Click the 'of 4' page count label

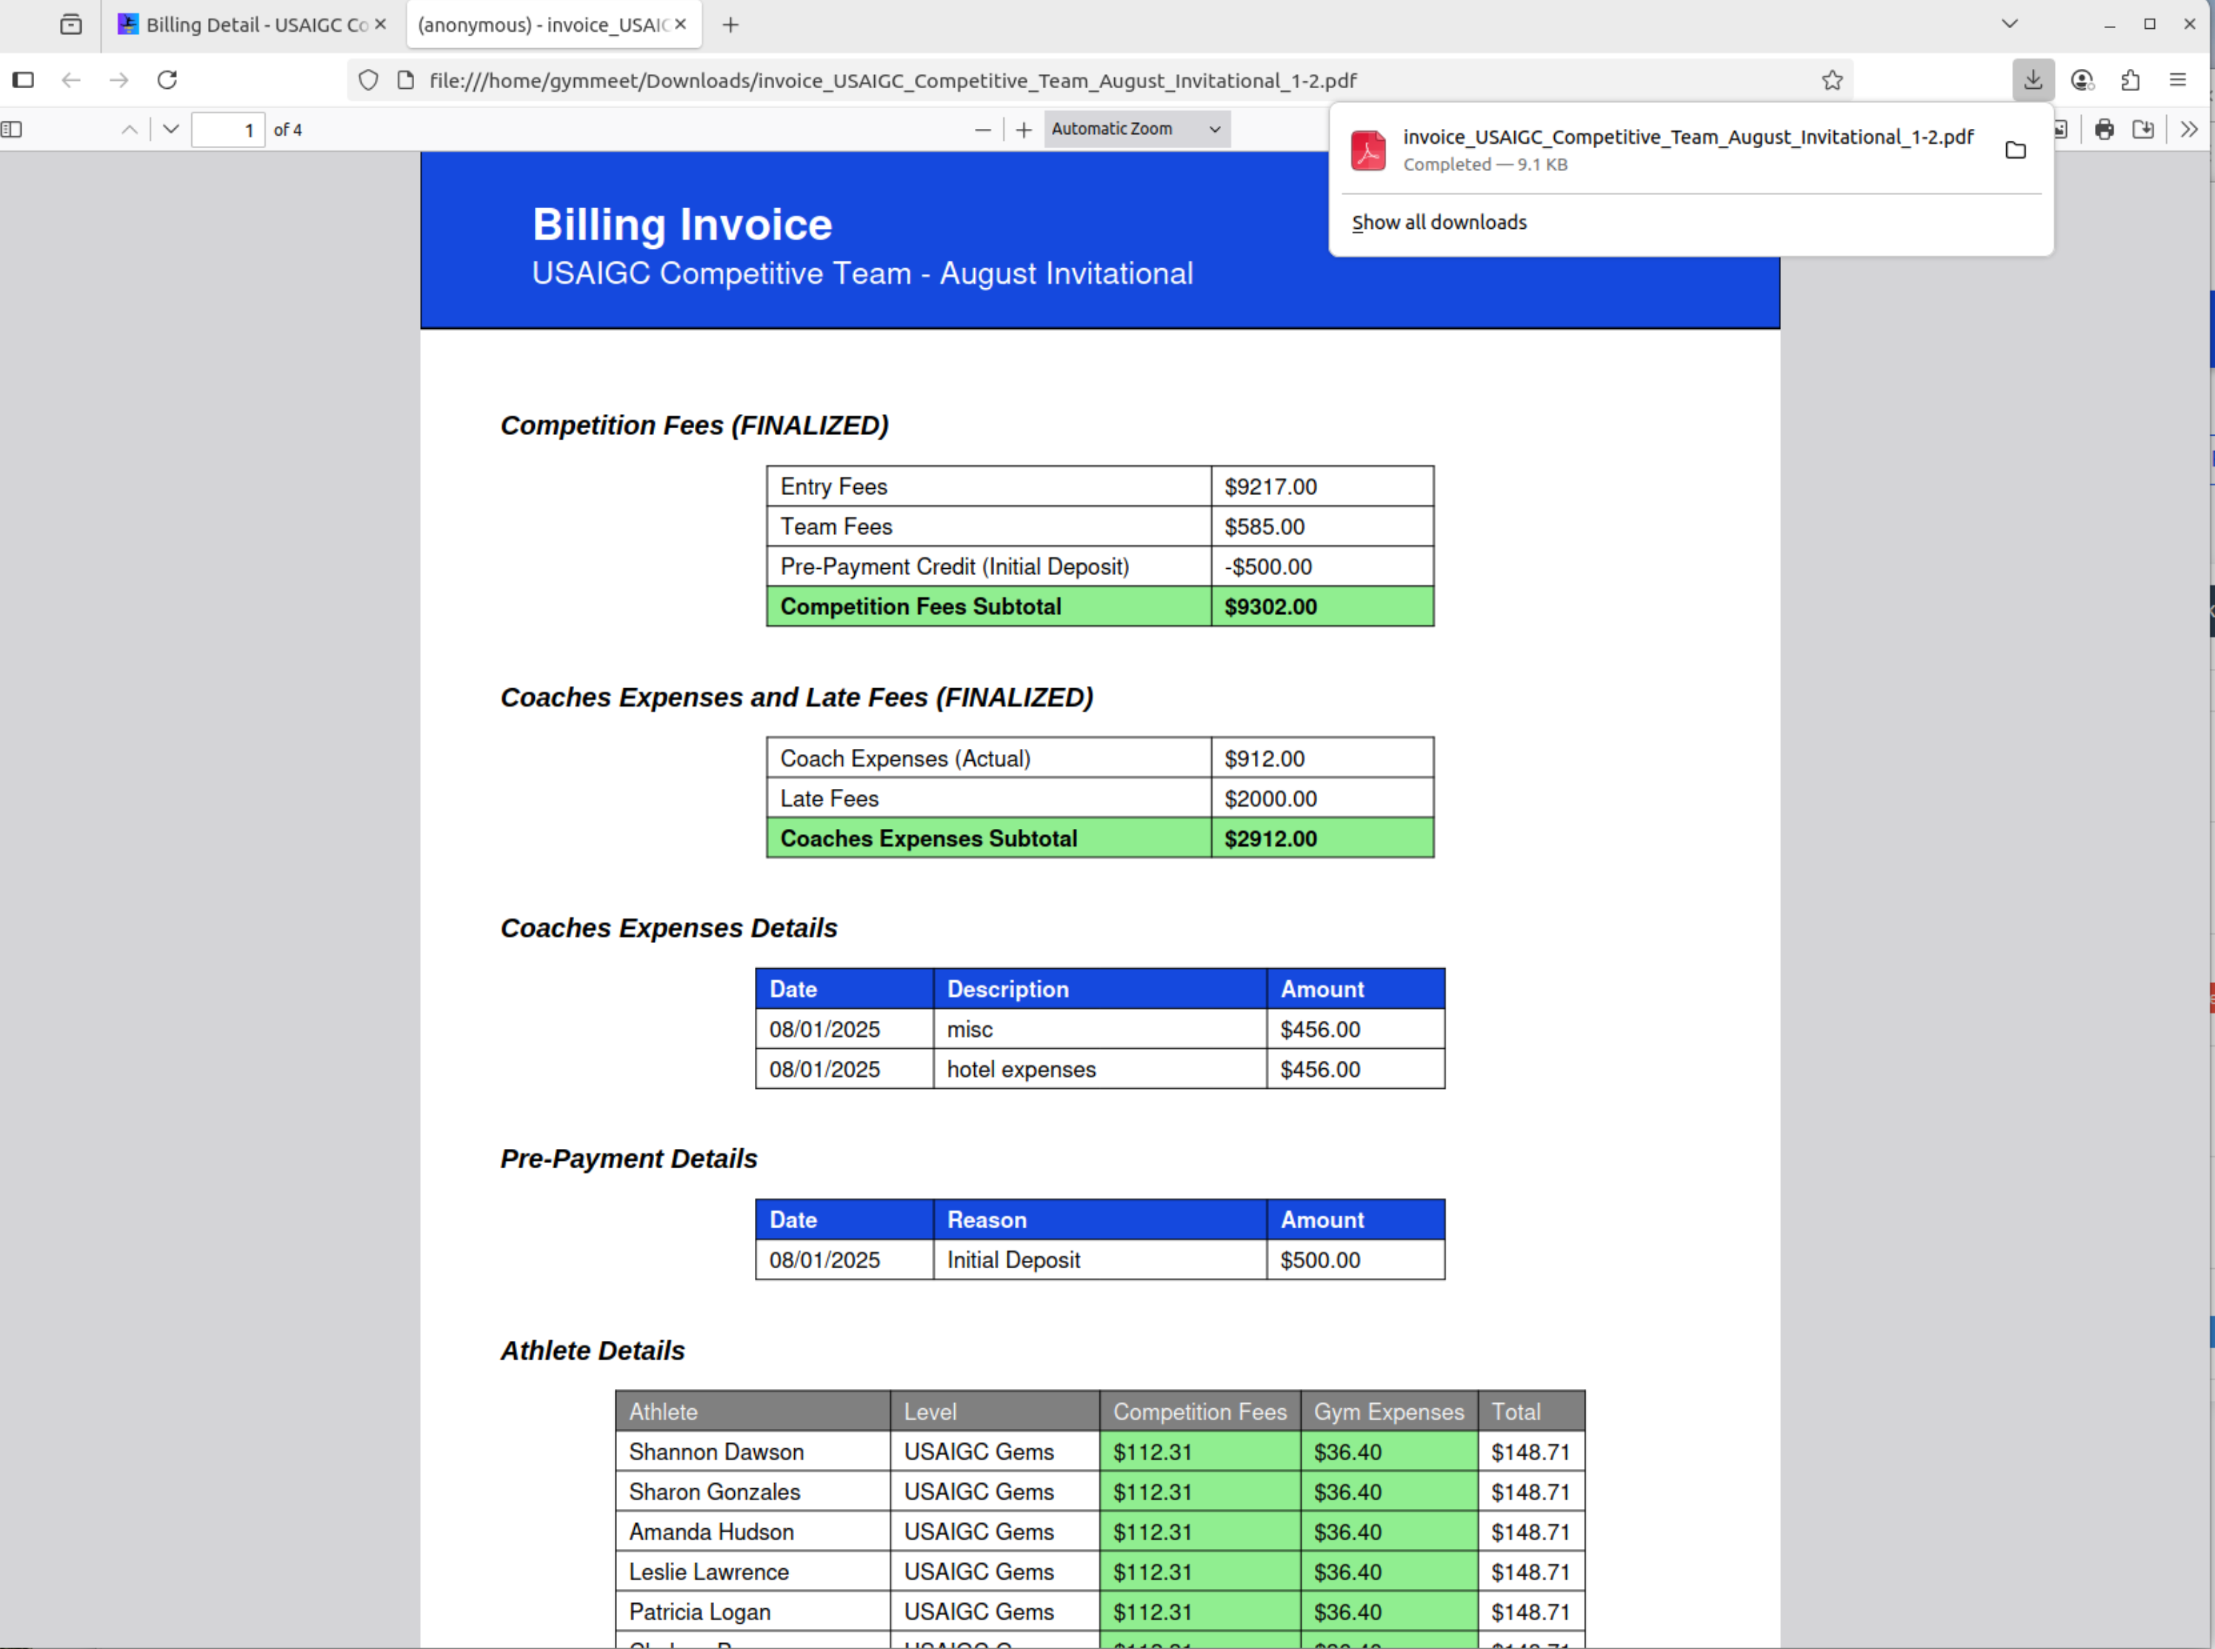pos(287,130)
